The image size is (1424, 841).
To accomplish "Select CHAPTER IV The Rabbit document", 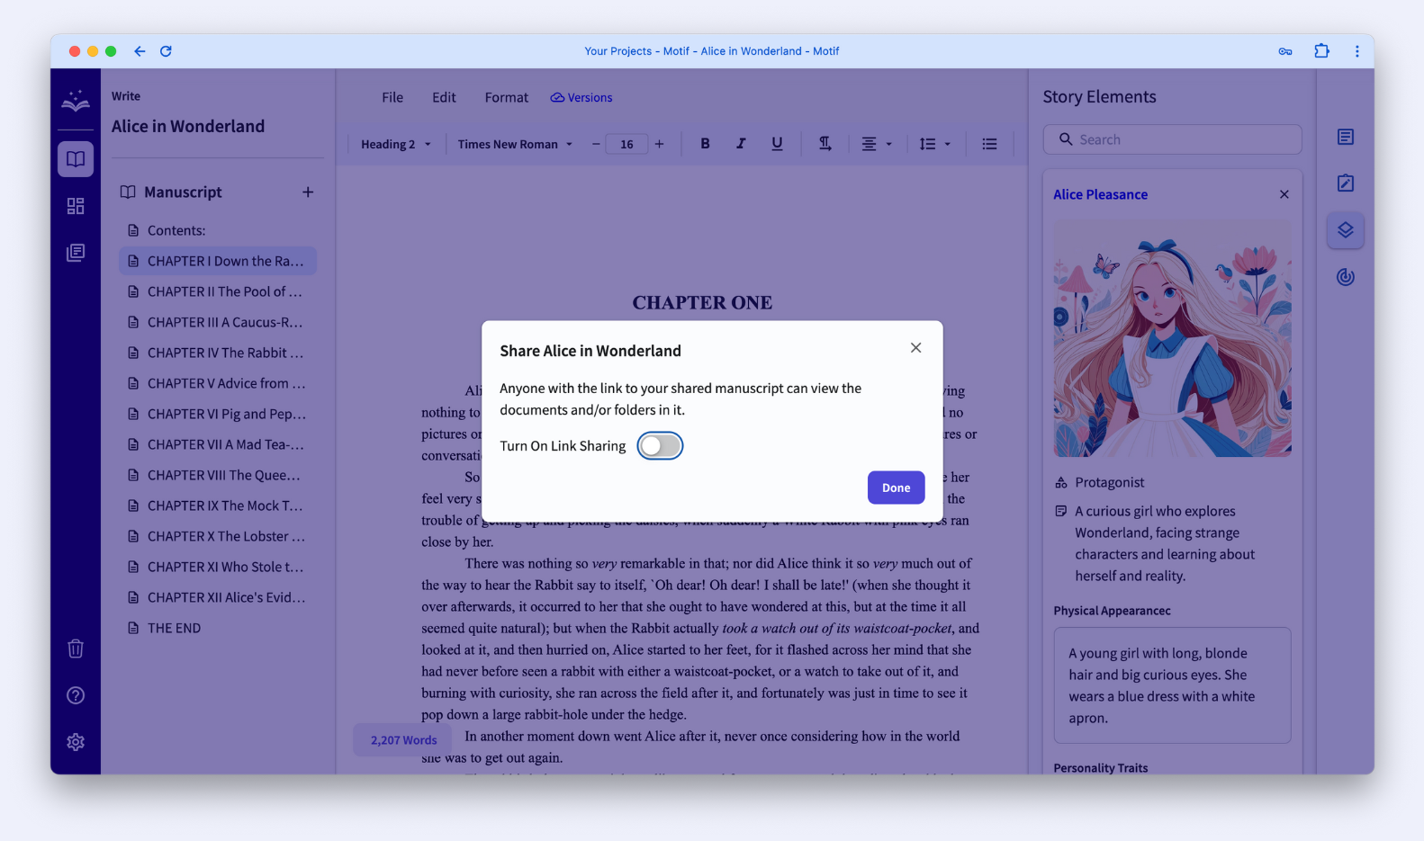I will tap(218, 353).
